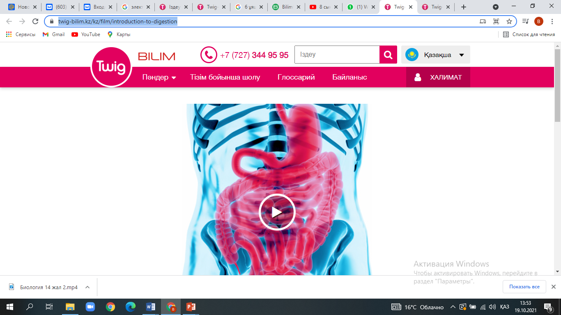
Task: Switch to the Вход mail tab
Action: (98, 7)
